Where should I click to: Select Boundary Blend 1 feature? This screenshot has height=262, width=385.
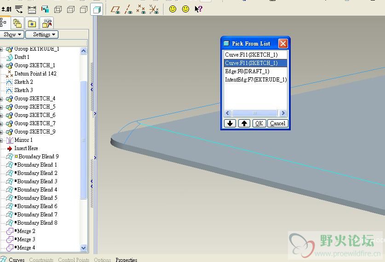point(37,165)
